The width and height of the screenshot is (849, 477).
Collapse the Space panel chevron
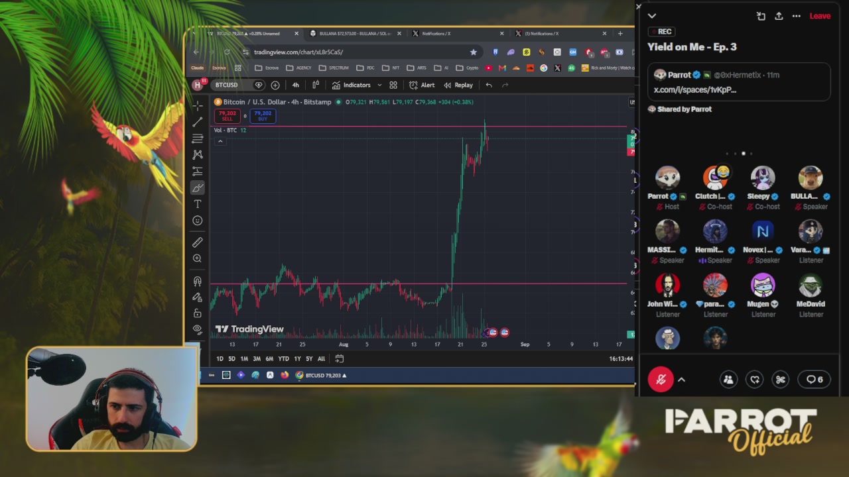[652, 16]
